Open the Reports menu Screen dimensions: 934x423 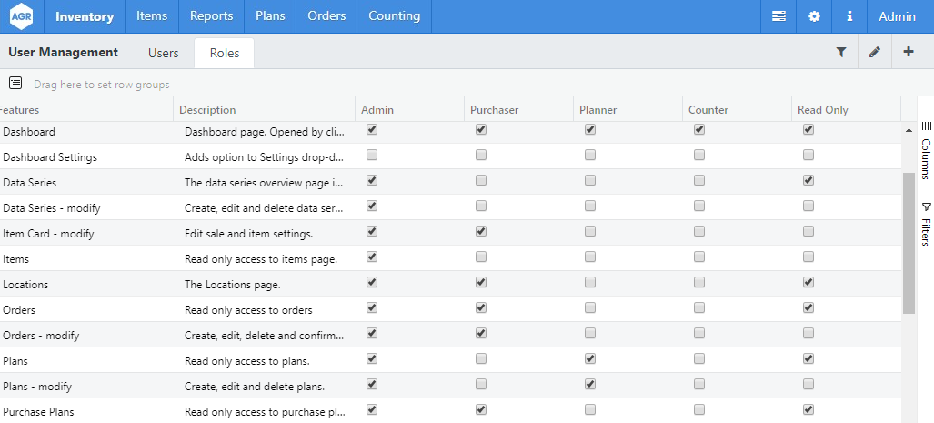coord(211,16)
